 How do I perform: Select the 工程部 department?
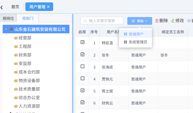(x=25, y=47)
